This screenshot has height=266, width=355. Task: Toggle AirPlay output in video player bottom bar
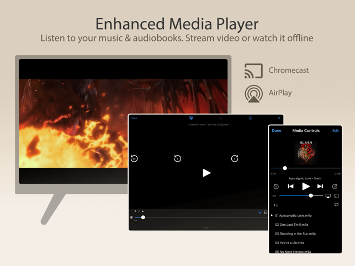(x=259, y=212)
